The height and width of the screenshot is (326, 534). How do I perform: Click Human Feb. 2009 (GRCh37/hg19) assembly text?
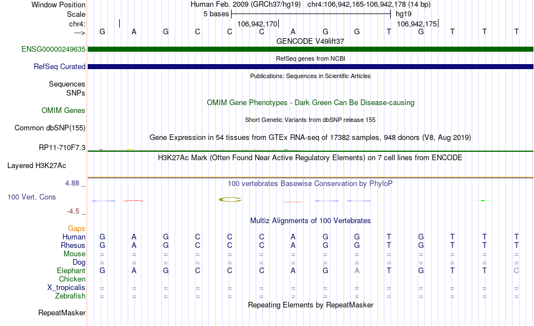(x=246, y=4)
